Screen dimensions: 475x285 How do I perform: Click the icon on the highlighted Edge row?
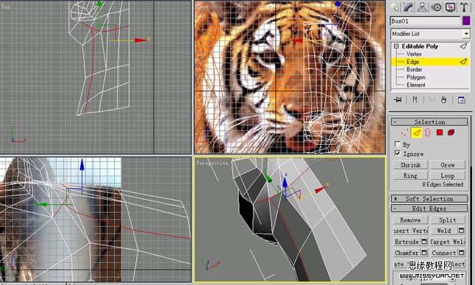point(463,62)
